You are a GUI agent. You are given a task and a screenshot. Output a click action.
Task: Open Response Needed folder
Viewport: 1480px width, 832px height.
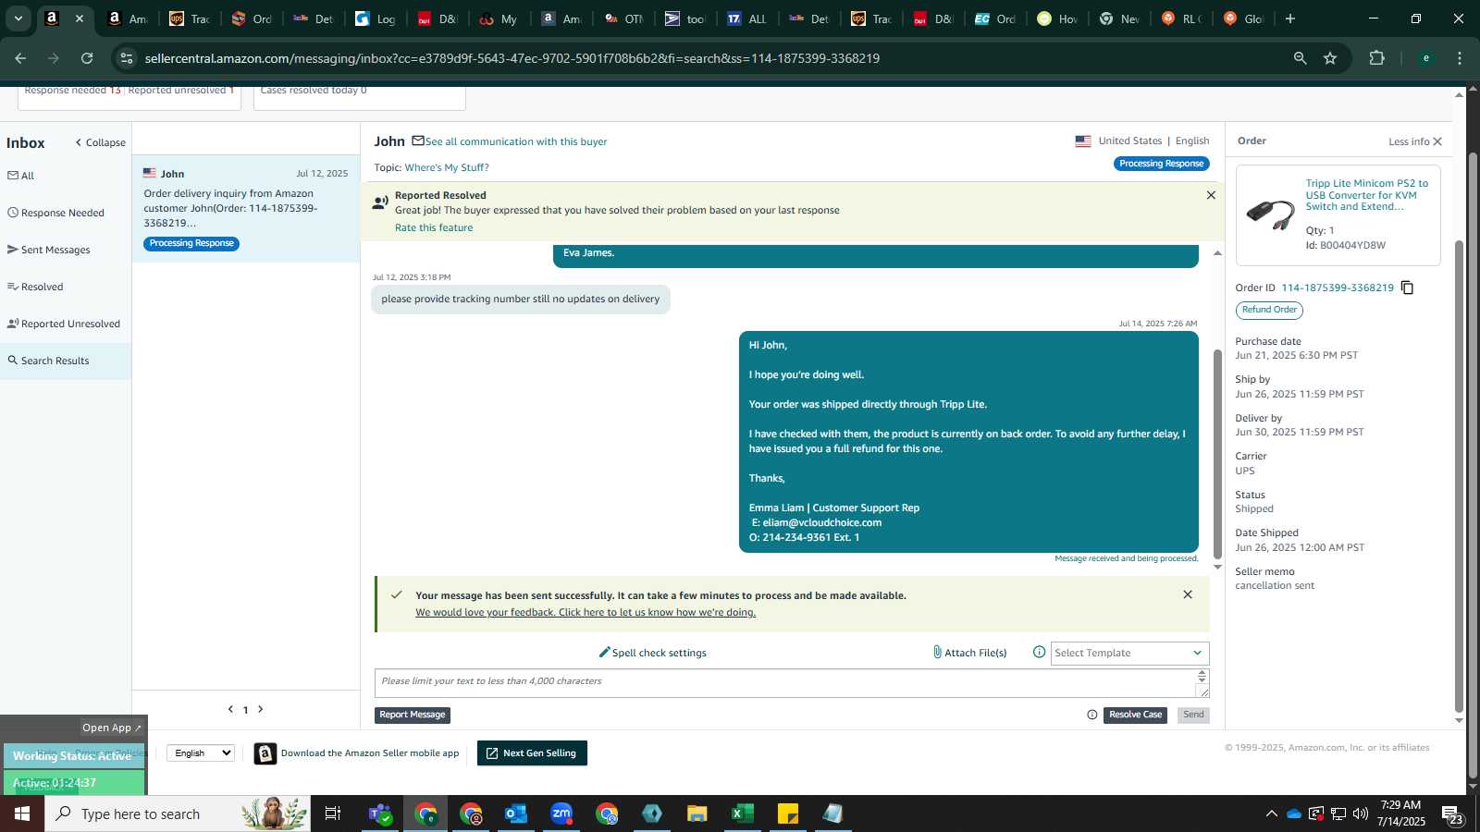pyautogui.click(x=55, y=213)
